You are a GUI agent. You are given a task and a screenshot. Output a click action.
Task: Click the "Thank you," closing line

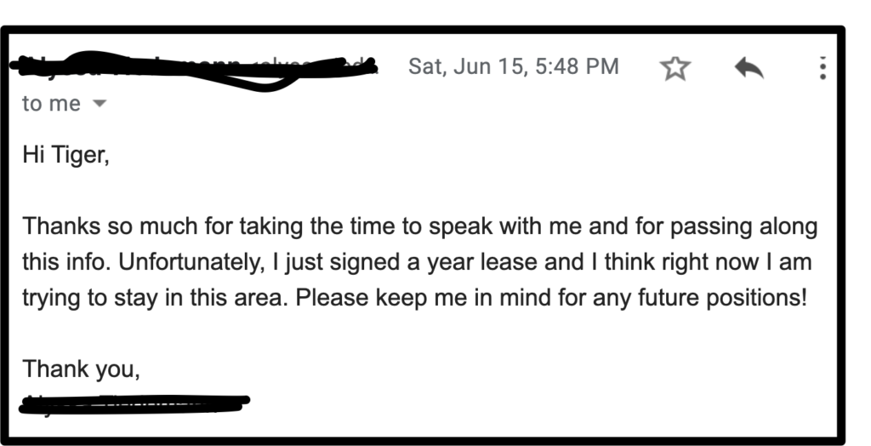pyautogui.click(x=81, y=369)
